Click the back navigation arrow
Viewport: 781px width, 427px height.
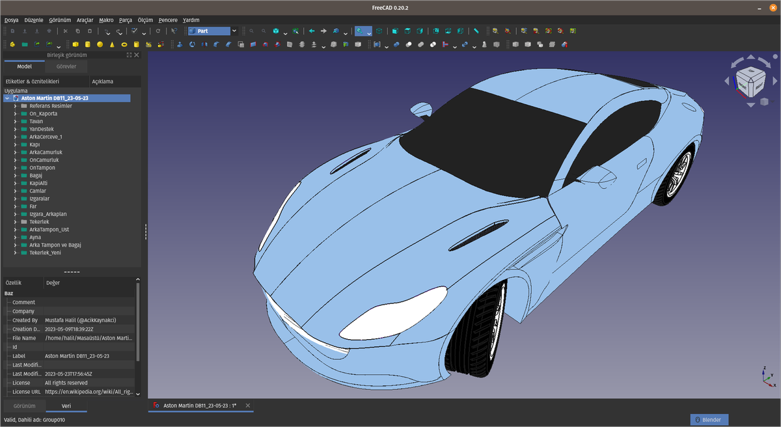(x=312, y=31)
